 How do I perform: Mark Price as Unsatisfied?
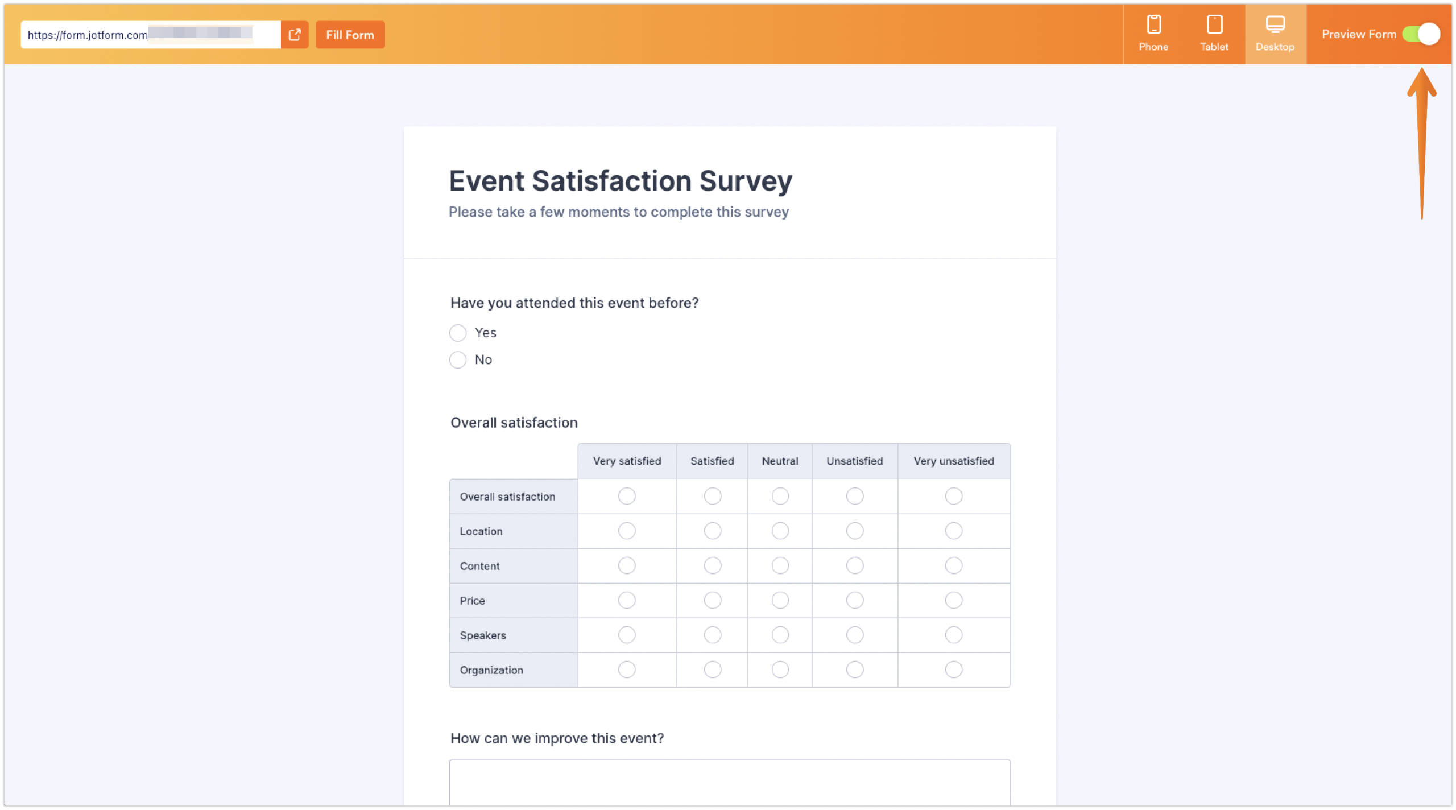[x=854, y=600]
